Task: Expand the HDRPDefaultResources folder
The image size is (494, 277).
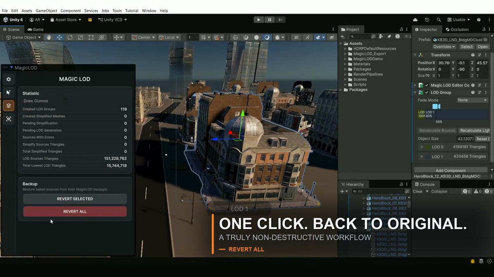Action: pos(346,48)
